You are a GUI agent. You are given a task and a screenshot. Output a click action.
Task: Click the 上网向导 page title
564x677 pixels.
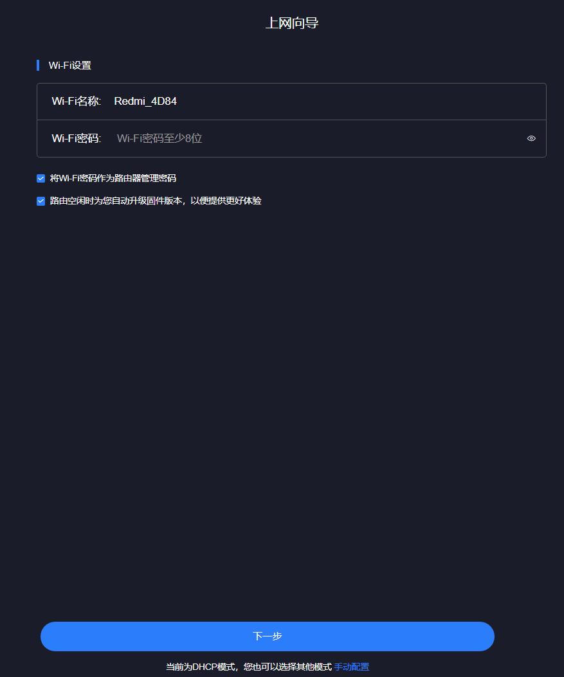click(x=292, y=23)
